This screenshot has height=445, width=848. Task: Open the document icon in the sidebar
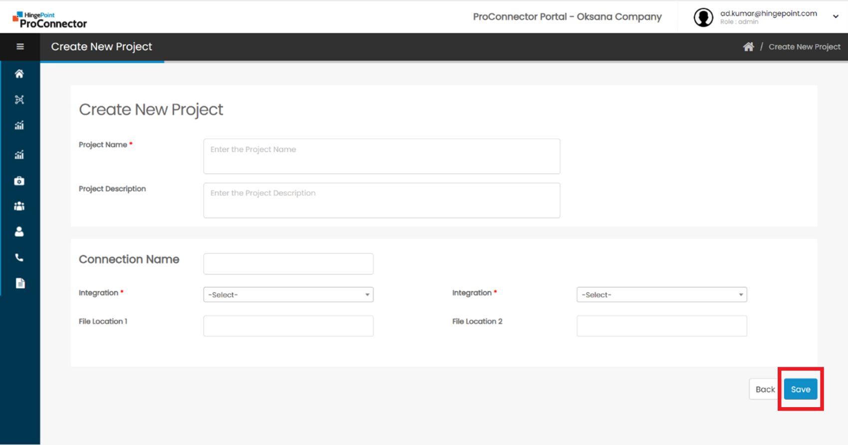[x=20, y=284]
